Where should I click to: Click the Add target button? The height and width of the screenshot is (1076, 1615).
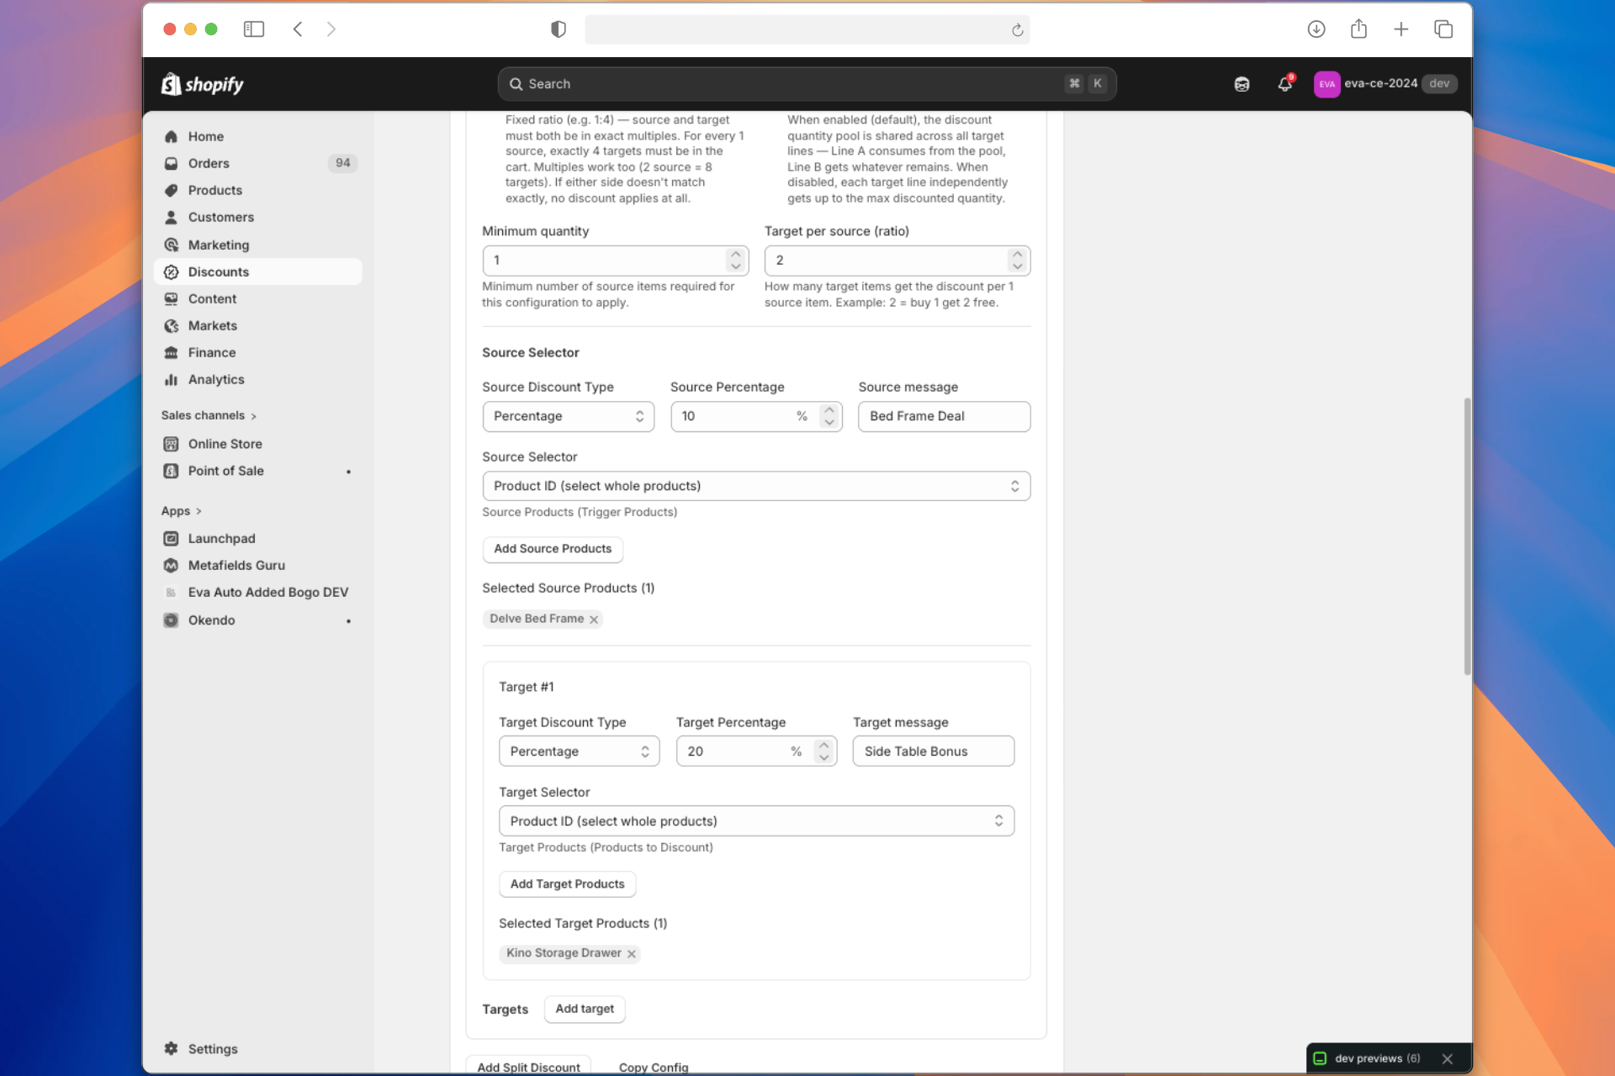coord(585,1009)
